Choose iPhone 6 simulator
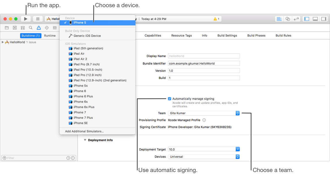This screenshot has width=330, height=175. [x=97, y=91]
